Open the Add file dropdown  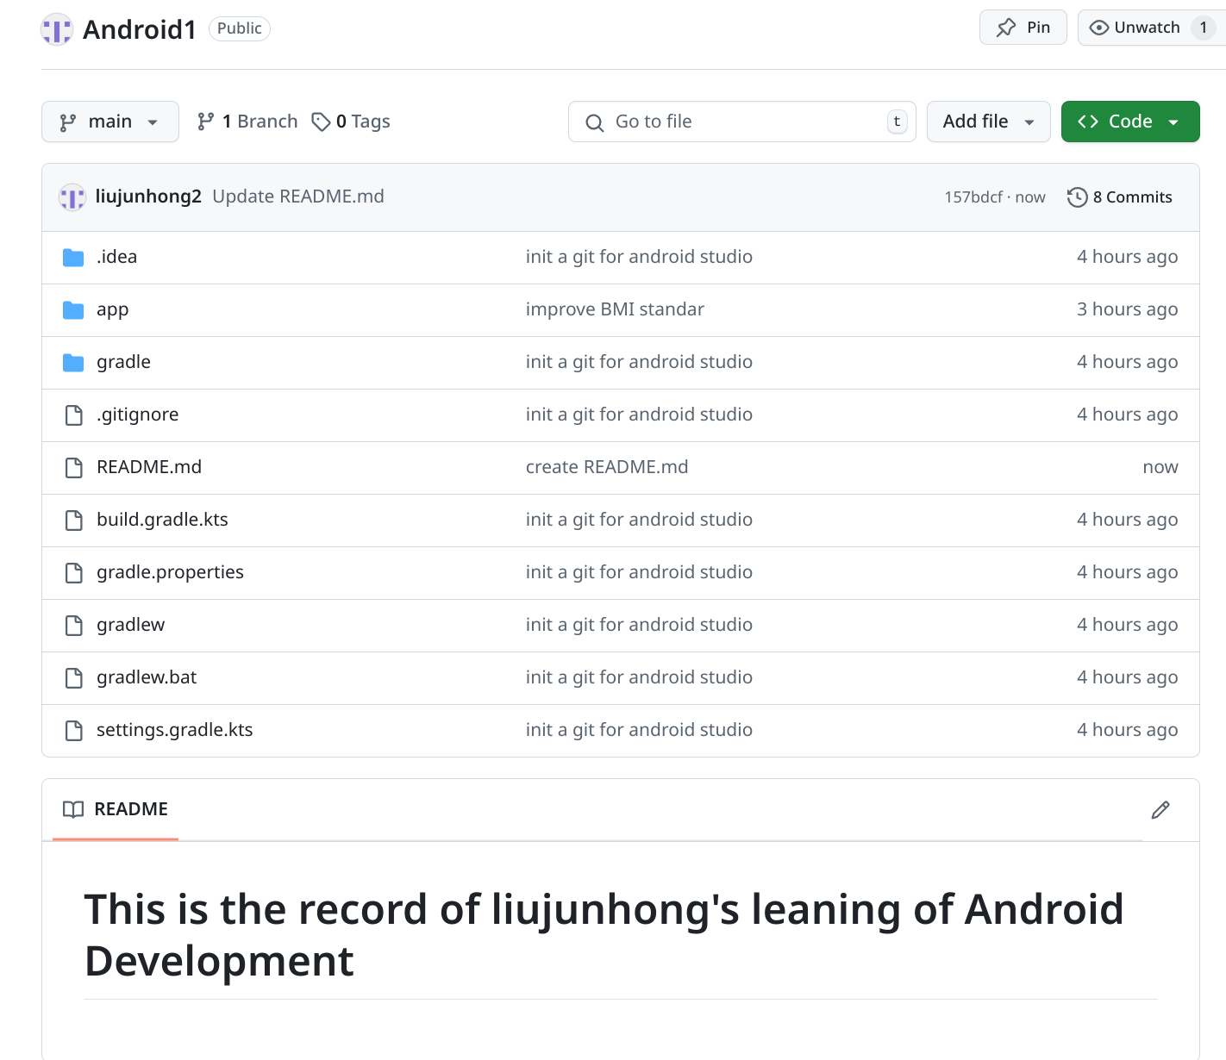pyautogui.click(x=988, y=122)
